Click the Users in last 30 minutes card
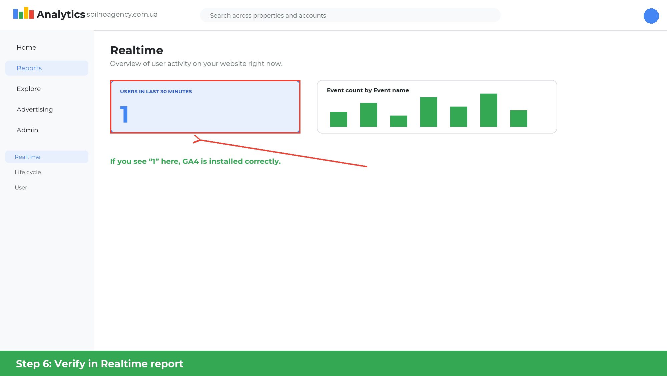Viewport: 667px width, 376px height. [205, 107]
